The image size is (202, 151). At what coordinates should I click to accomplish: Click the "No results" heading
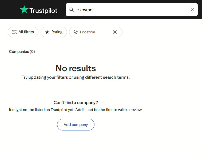[x=76, y=69]
